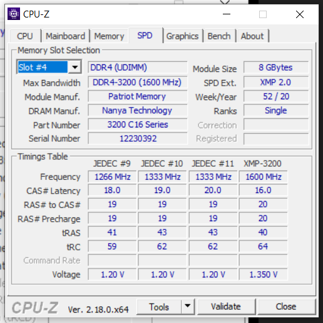Click the tRAS value 41

click(112, 232)
